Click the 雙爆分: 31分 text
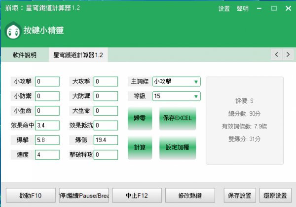Screen dimensions: 296x207 click(245, 139)
